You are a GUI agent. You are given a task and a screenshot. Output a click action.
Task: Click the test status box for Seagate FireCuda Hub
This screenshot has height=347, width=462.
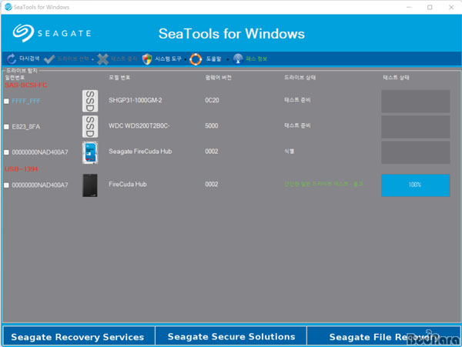(416, 152)
